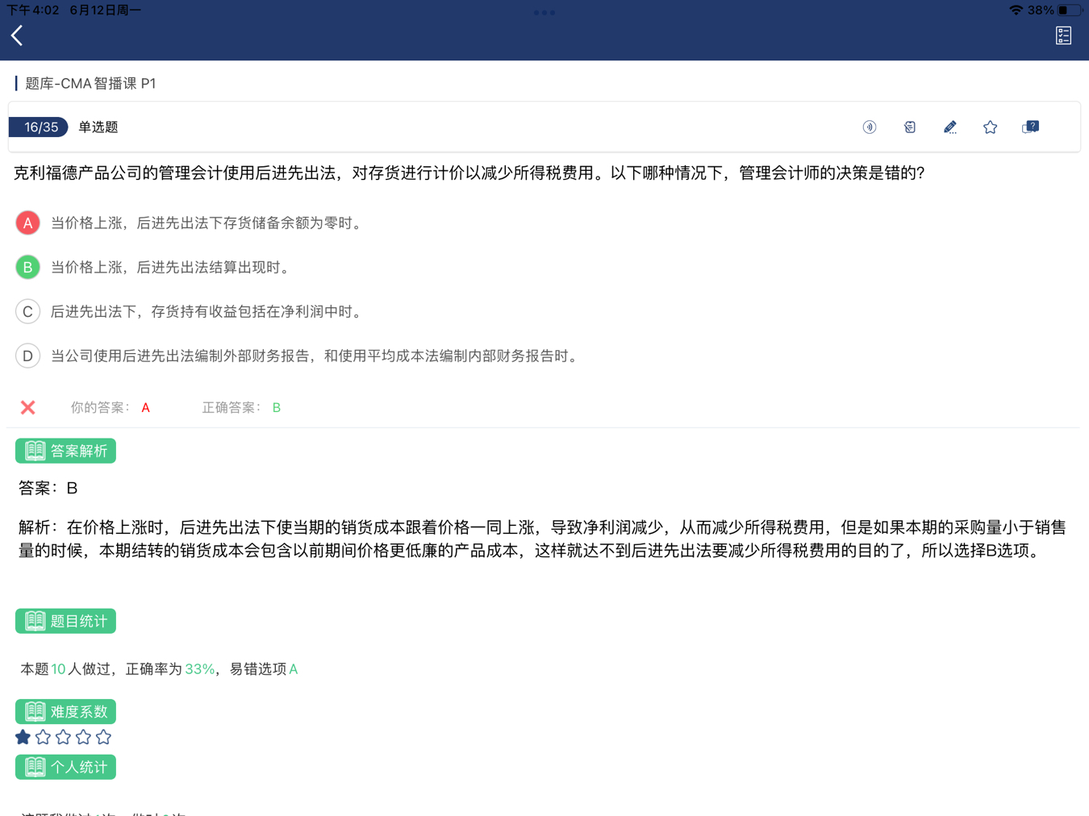The image size is (1089, 816).
Task: Tap the 答案解析 section label
Action: pos(65,451)
